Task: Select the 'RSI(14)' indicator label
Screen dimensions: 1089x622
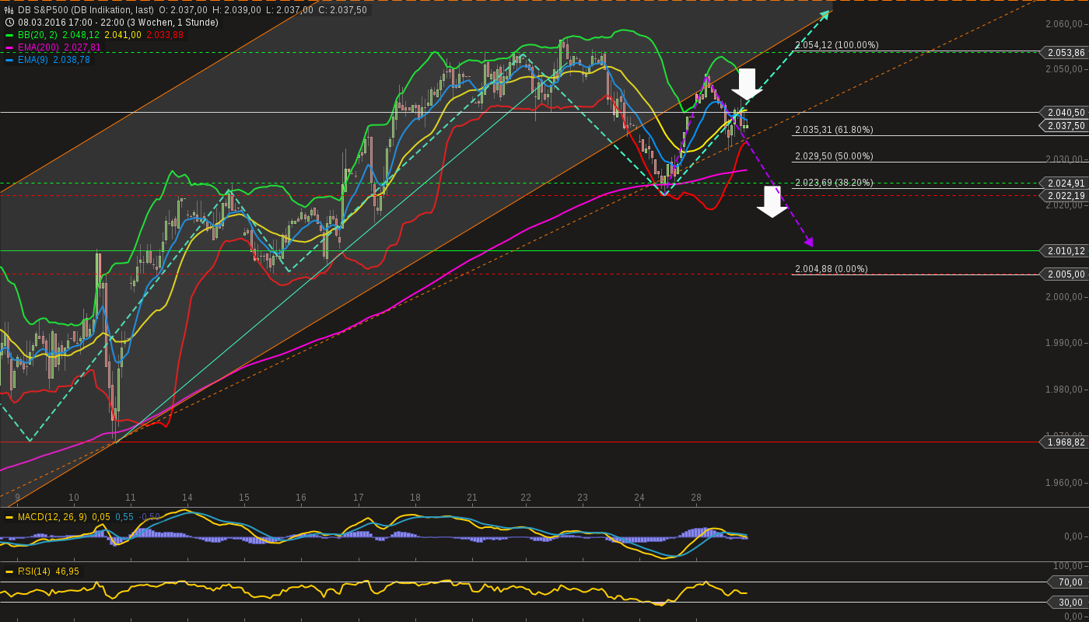Action: (x=33, y=571)
